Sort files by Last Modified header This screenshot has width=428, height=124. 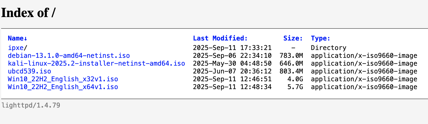[x=220, y=38]
